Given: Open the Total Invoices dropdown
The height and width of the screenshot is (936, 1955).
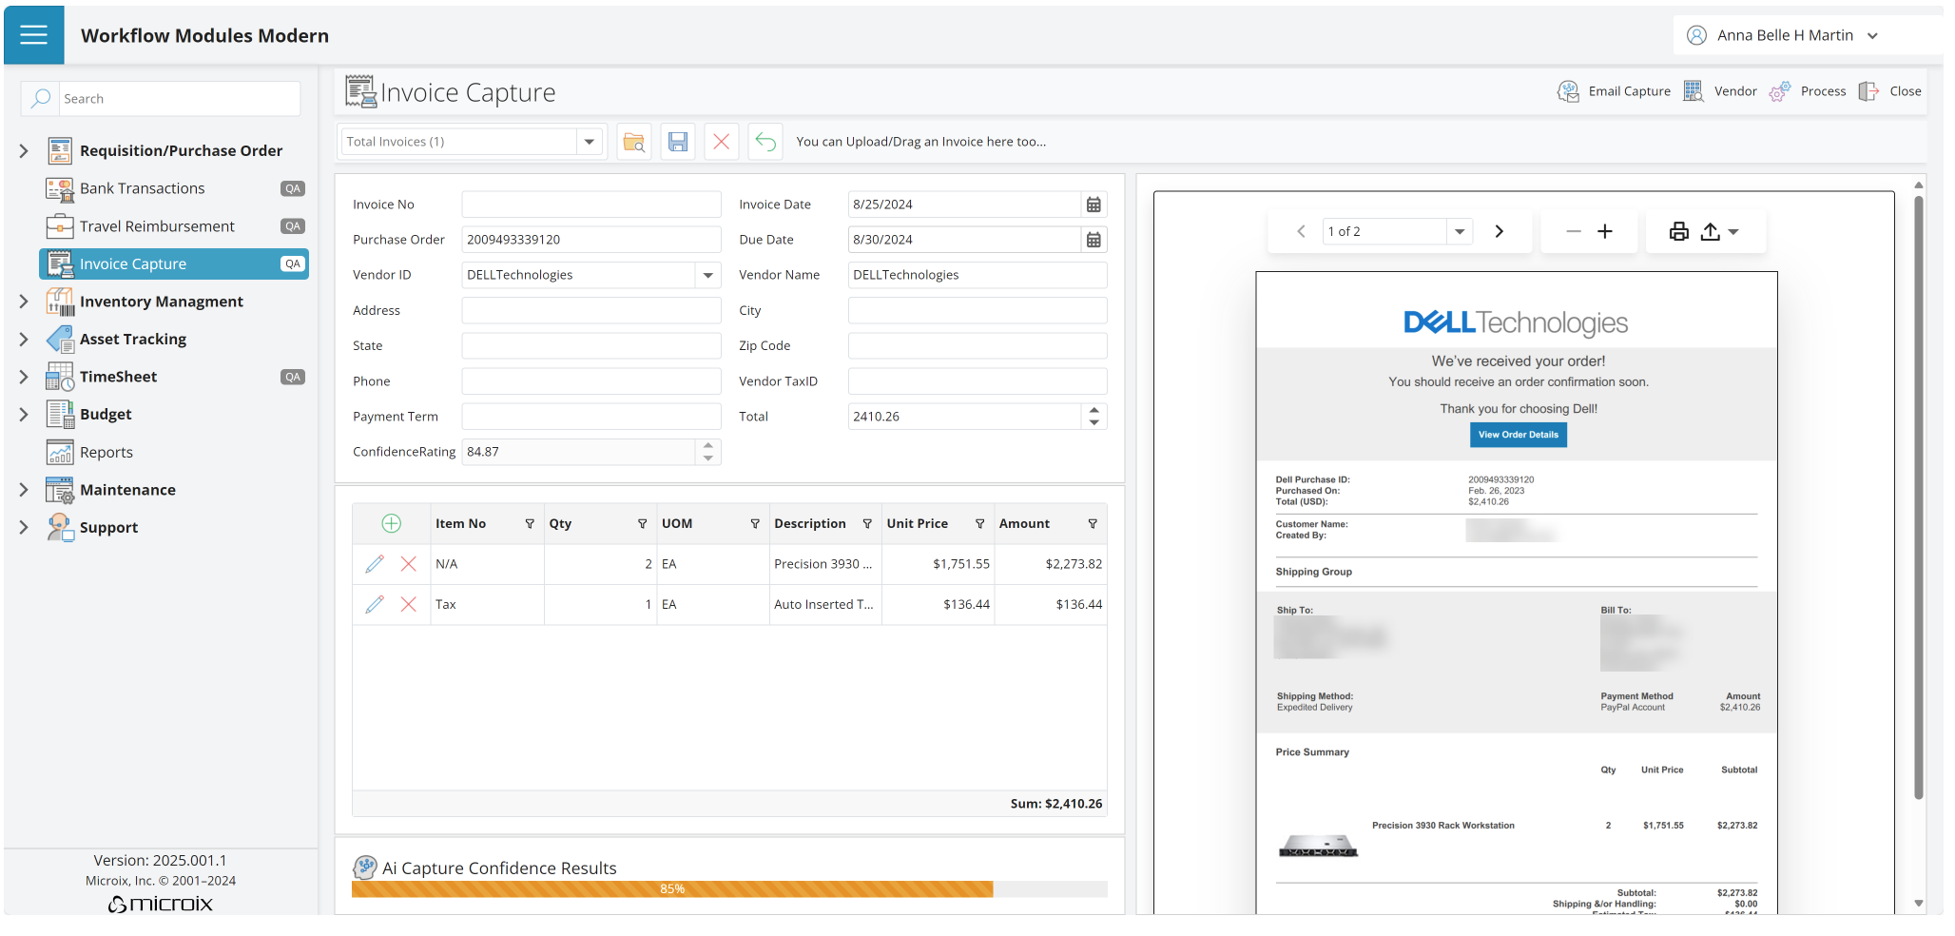Looking at the screenshot, I should coord(590,142).
